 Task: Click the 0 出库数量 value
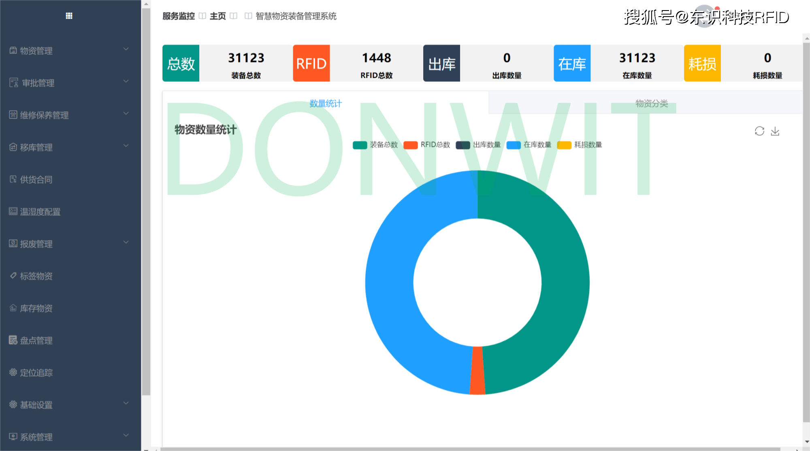[507, 58]
